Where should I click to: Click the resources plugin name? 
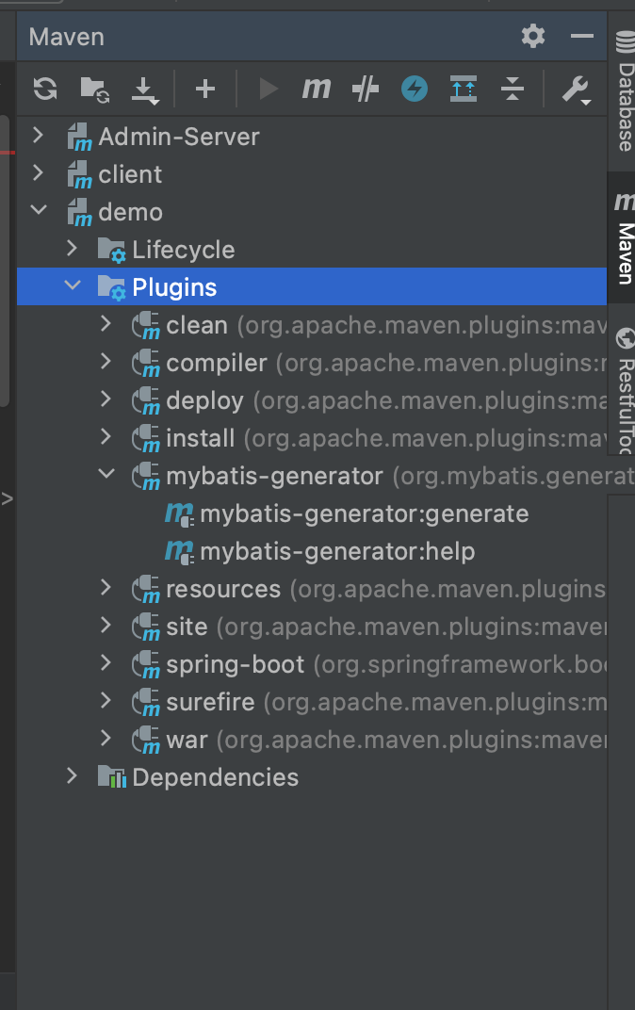(223, 590)
